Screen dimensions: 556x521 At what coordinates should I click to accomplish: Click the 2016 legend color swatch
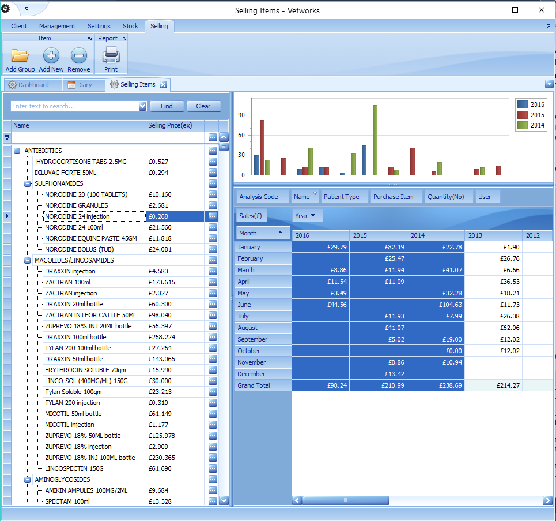point(523,104)
